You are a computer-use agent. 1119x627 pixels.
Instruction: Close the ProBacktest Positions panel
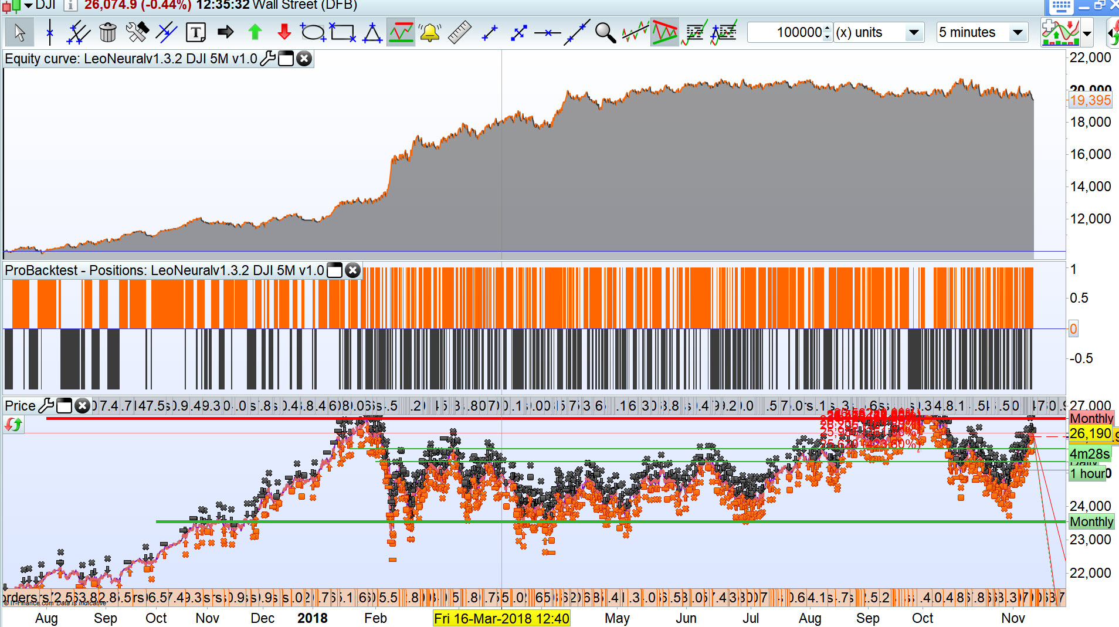(x=352, y=270)
